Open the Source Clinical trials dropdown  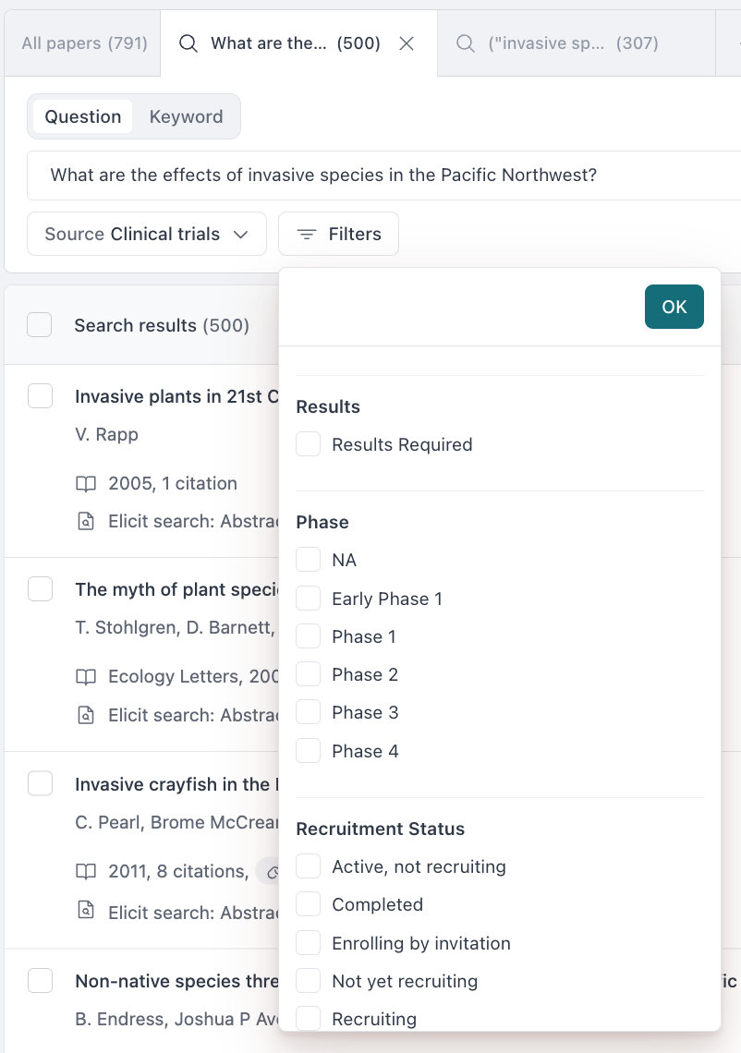[x=147, y=235]
